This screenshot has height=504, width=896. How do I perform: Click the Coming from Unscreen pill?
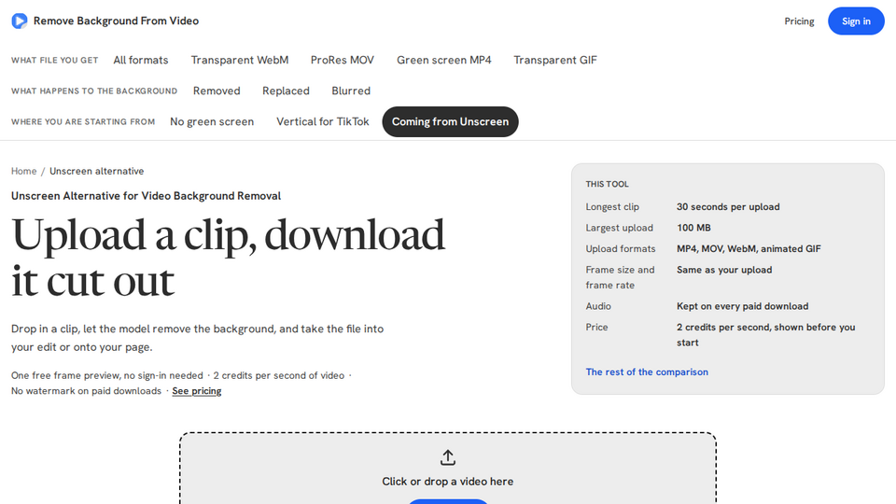(x=450, y=121)
